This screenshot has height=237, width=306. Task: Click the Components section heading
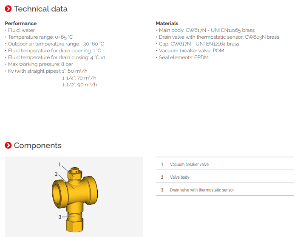click(37, 146)
